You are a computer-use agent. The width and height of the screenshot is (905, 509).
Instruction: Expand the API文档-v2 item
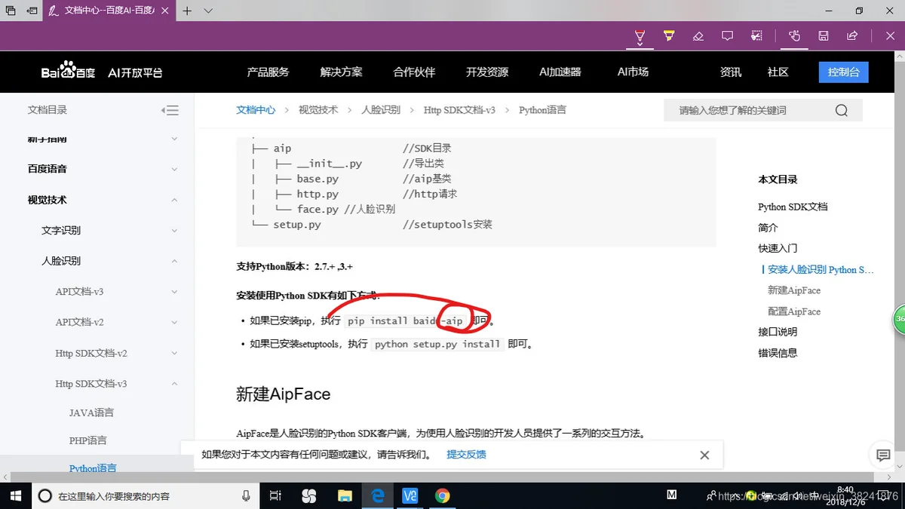point(174,322)
